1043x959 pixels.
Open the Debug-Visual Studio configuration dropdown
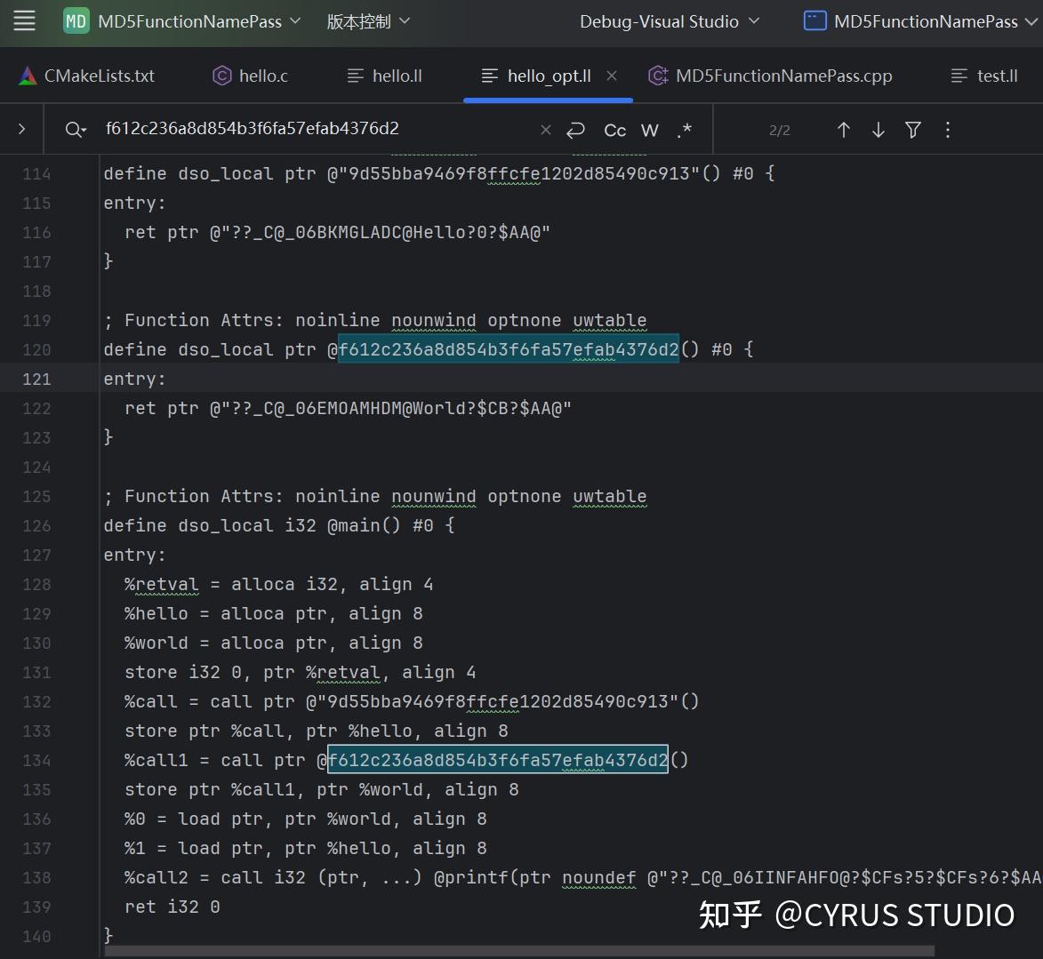point(670,21)
